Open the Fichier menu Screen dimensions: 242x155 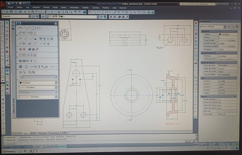(11, 7)
